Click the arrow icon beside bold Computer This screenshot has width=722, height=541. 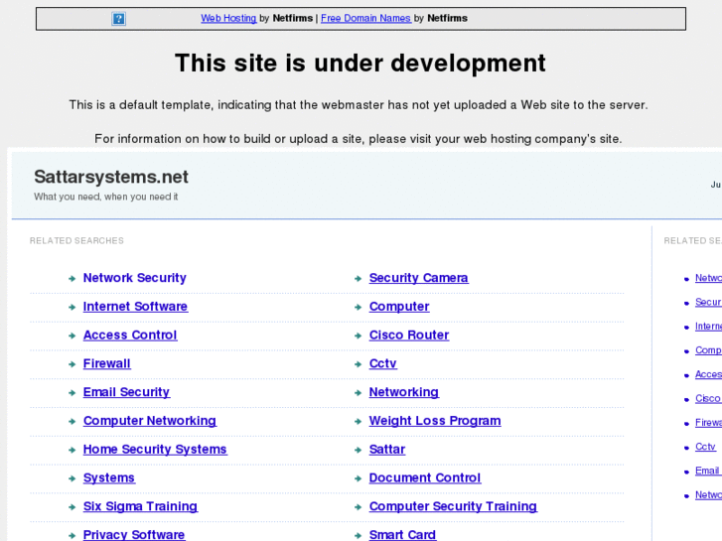click(x=358, y=307)
